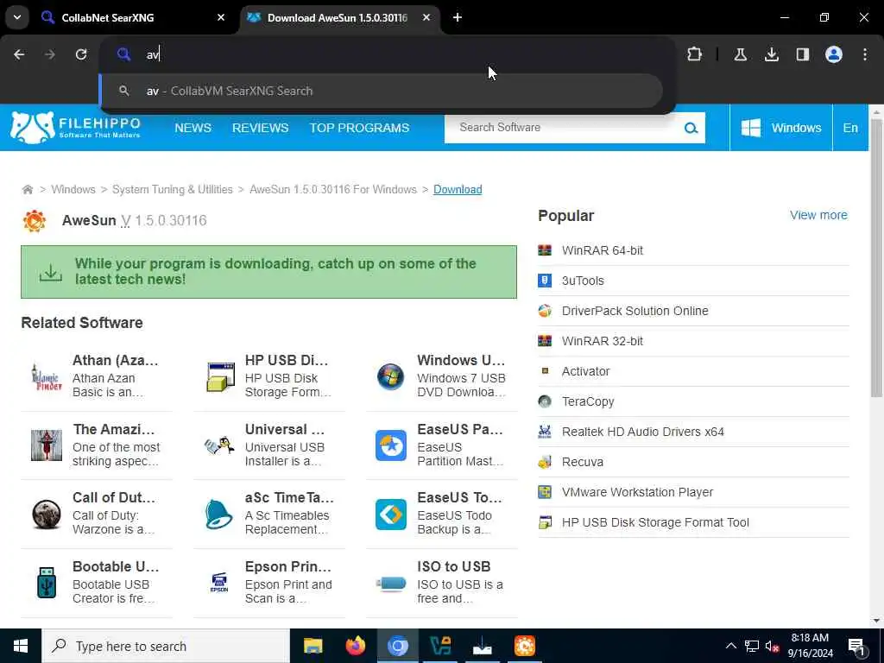Open the AweSun taskbar icon
The width and height of the screenshot is (884, 663).
point(524,646)
